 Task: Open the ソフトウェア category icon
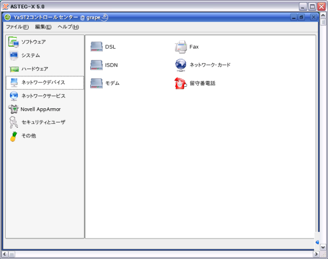[14, 42]
